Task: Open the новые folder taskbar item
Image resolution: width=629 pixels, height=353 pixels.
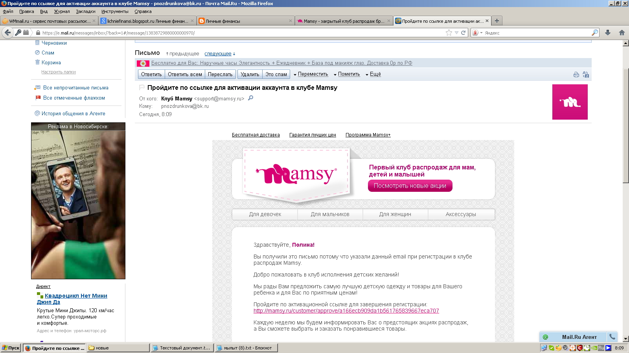Action: click(118, 348)
